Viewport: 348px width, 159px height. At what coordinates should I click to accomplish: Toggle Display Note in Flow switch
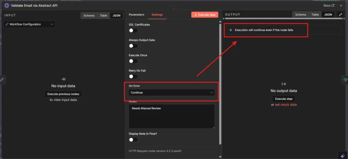coord(133,140)
